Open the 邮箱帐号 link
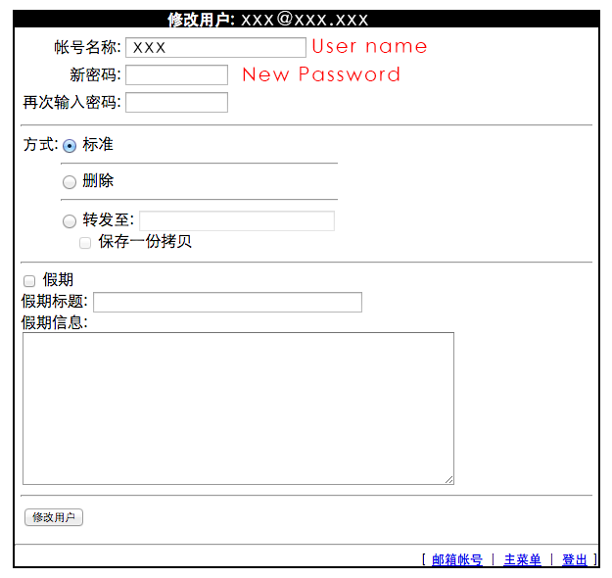The image size is (612, 578). 457,560
